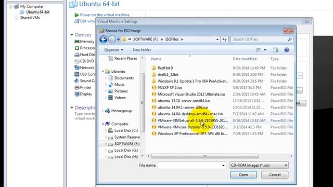This screenshot has height=187, width=333.
Task: Click the navigation pane vertical scrollbar
Action: [x=142, y=103]
